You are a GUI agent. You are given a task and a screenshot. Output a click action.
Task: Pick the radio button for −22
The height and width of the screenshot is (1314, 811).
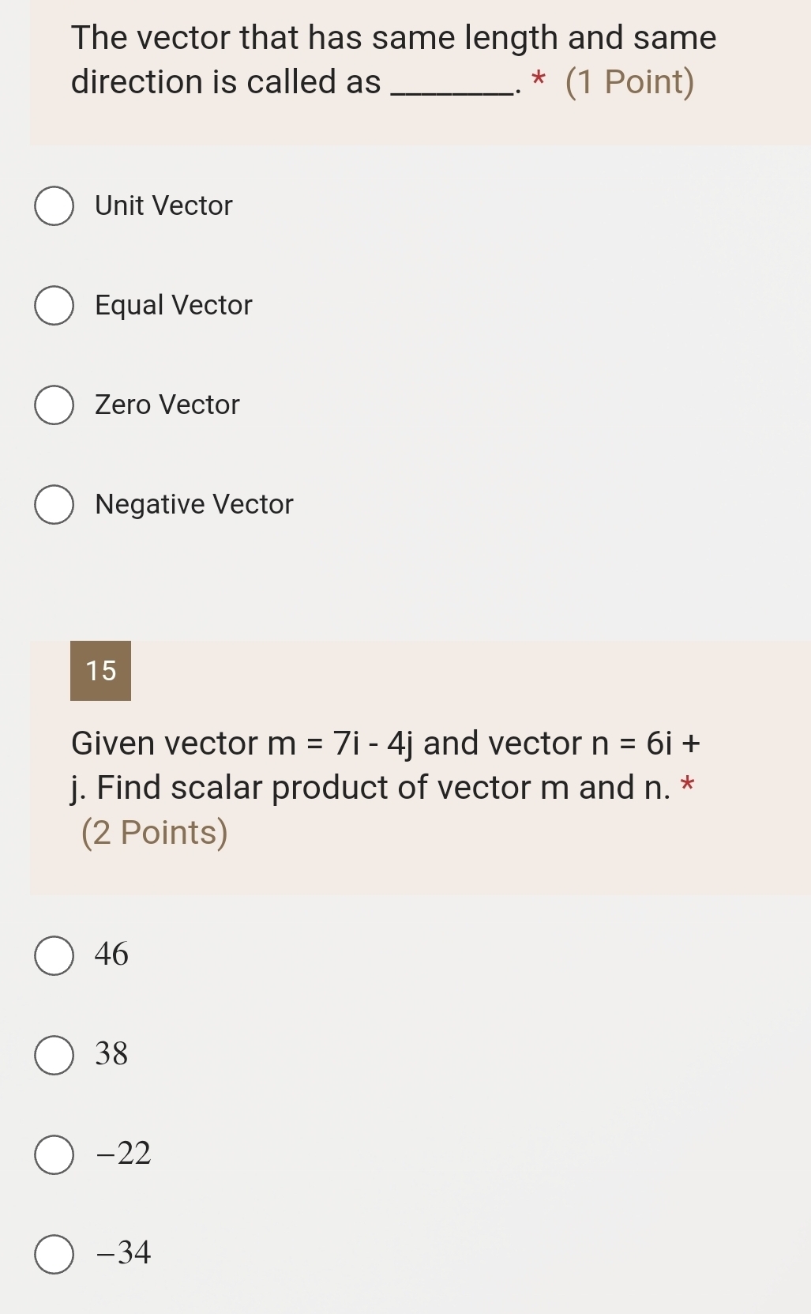(54, 1154)
